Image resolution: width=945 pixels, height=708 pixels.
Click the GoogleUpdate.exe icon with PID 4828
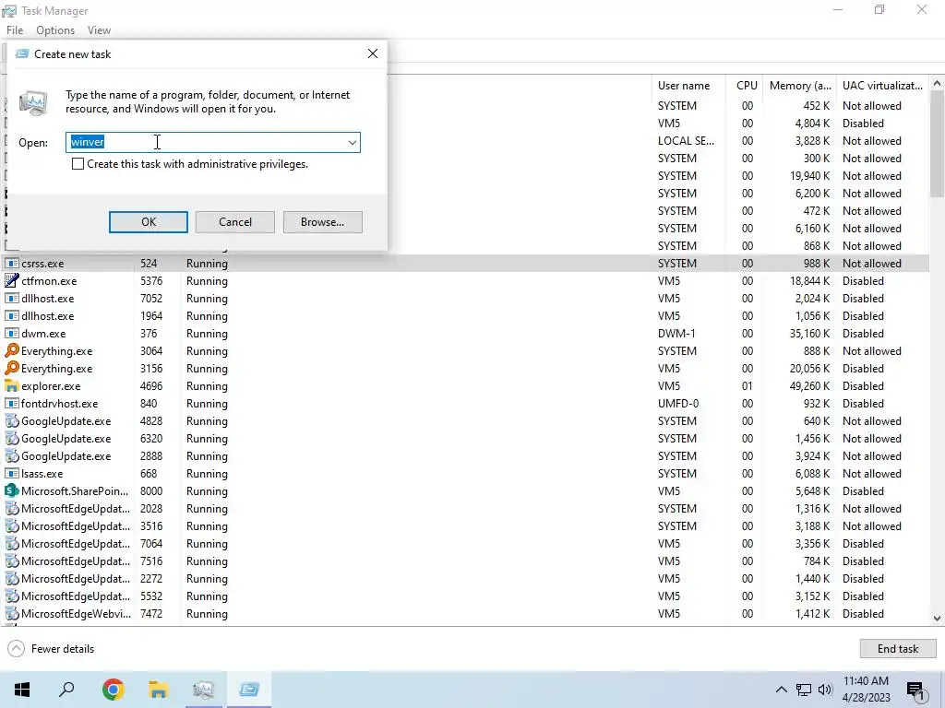[11, 420]
